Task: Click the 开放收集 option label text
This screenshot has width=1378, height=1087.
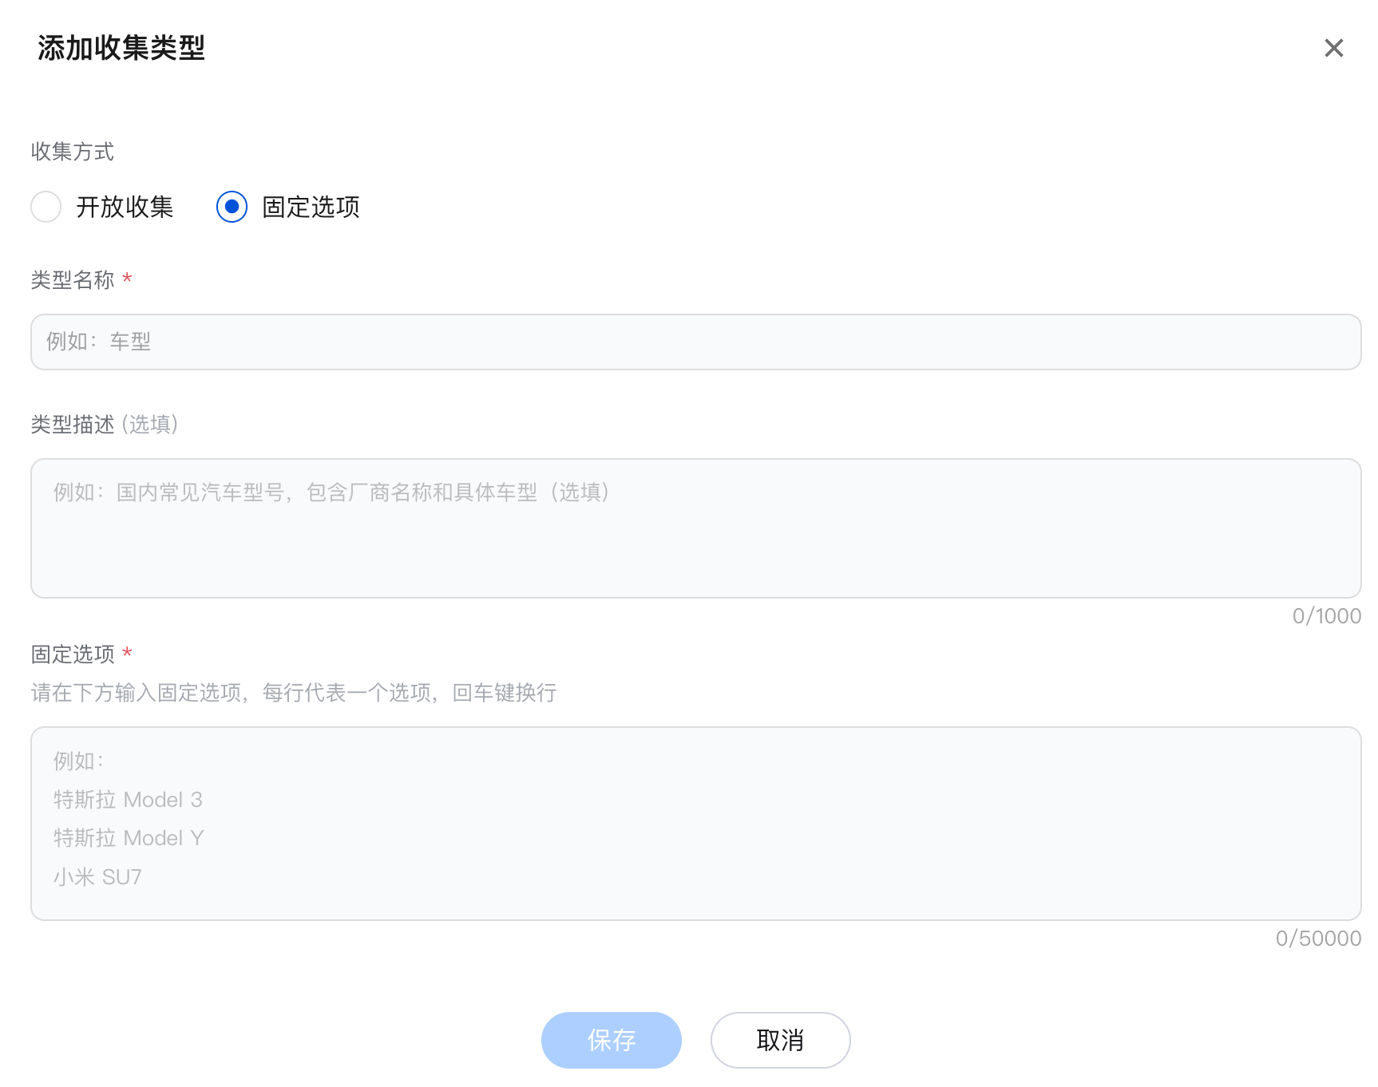Action: 125,207
